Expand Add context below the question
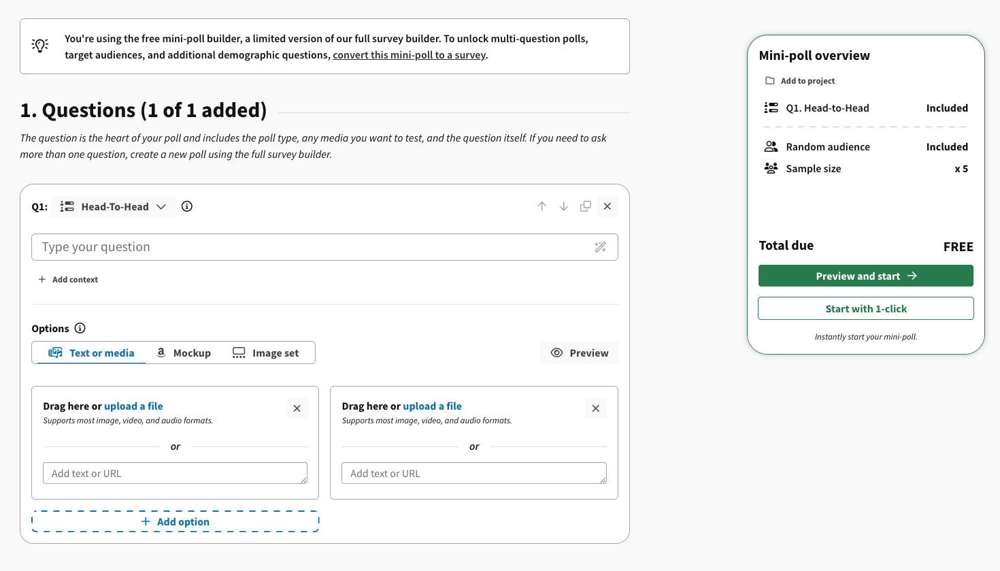 pos(68,280)
